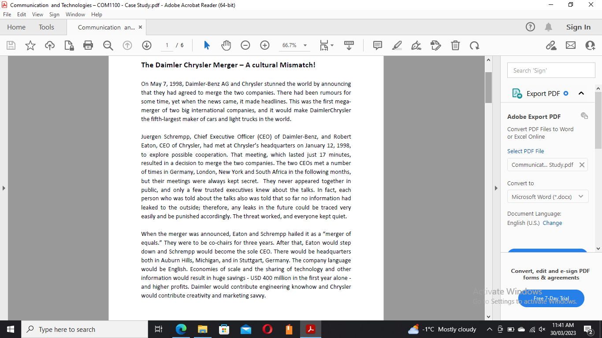Add document to favorites via star icon
The image size is (602, 338).
30,45
